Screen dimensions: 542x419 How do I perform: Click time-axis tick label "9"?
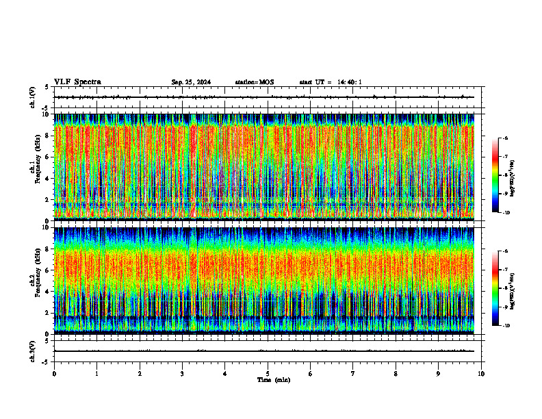438,374
